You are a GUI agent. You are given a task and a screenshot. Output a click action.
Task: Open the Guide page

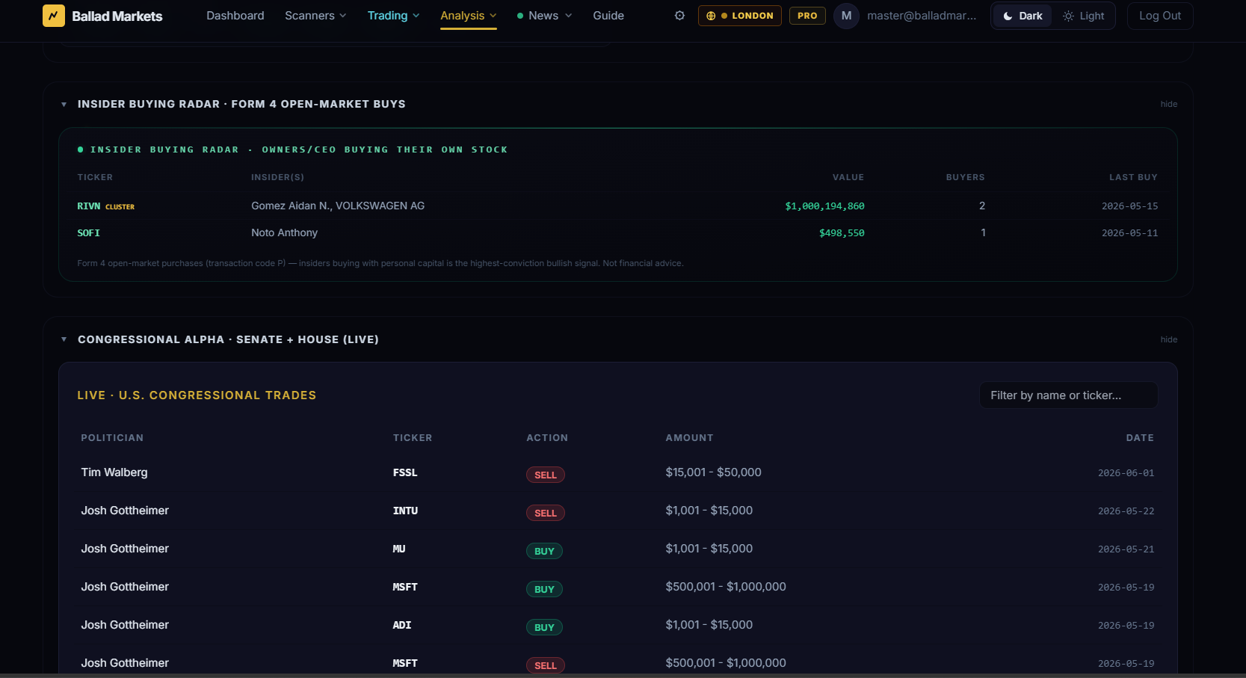(x=608, y=16)
